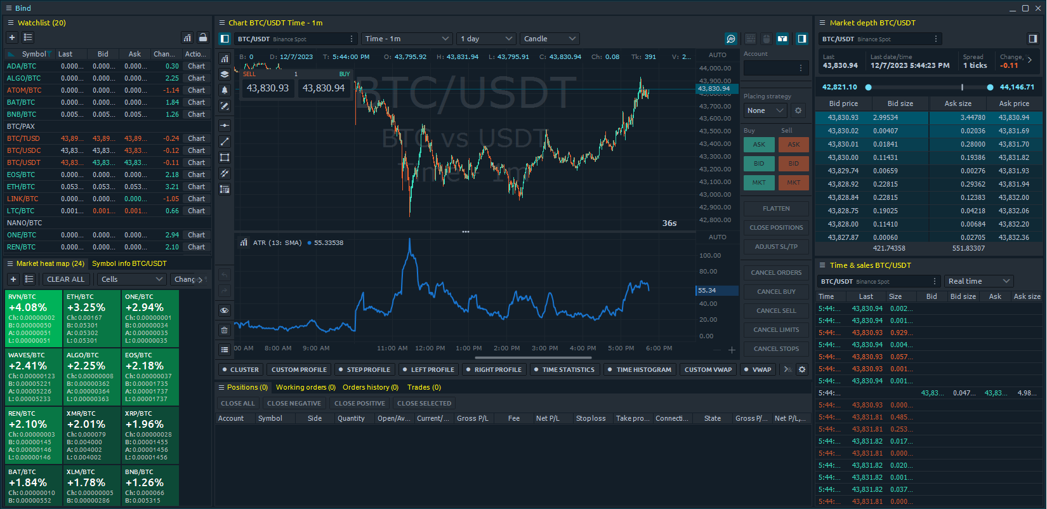Toggle the CLUSTER volume analysis option
1047x509 pixels.
point(240,369)
